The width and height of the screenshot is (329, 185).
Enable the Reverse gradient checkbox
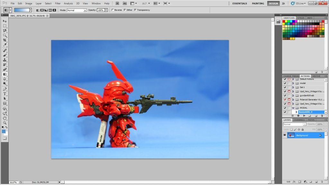click(x=113, y=10)
